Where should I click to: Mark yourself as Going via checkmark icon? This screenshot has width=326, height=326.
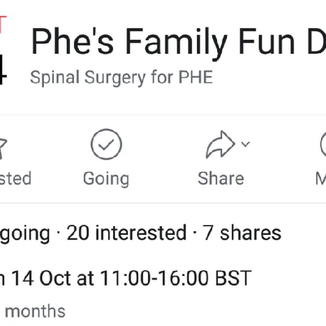[106, 144]
